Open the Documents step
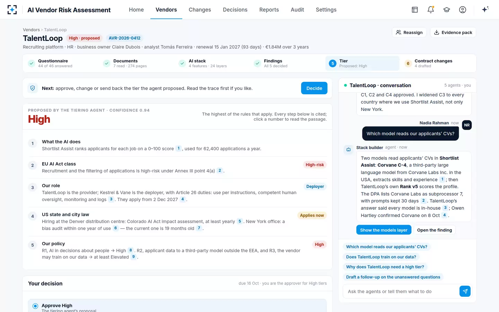 click(x=137, y=63)
